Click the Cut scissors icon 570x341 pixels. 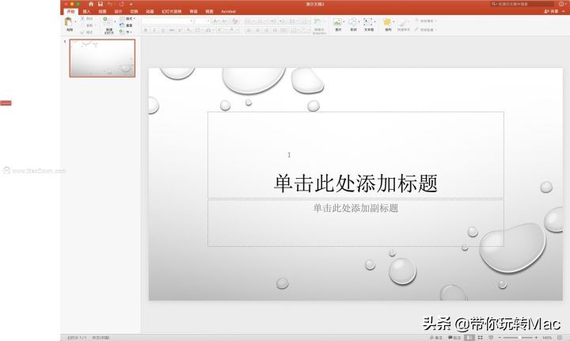(x=82, y=18)
